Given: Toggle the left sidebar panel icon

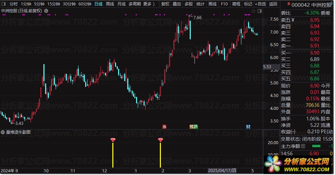Looking at the screenshot, I should tap(4, 4).
